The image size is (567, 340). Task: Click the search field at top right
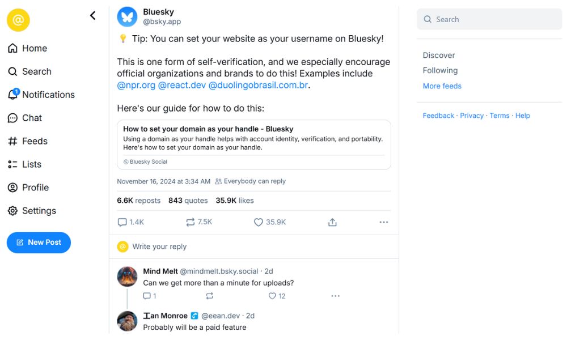click(x=489, y=19)
